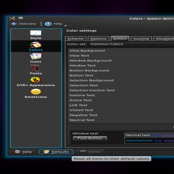Viewport: 174px width, 174px height.
Task: Select the Active Text row
Action: 121,100
